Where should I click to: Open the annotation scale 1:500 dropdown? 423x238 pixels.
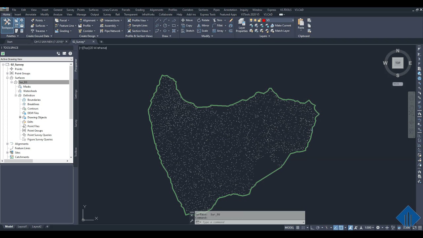pyautogui.click(x=369, y=227)
